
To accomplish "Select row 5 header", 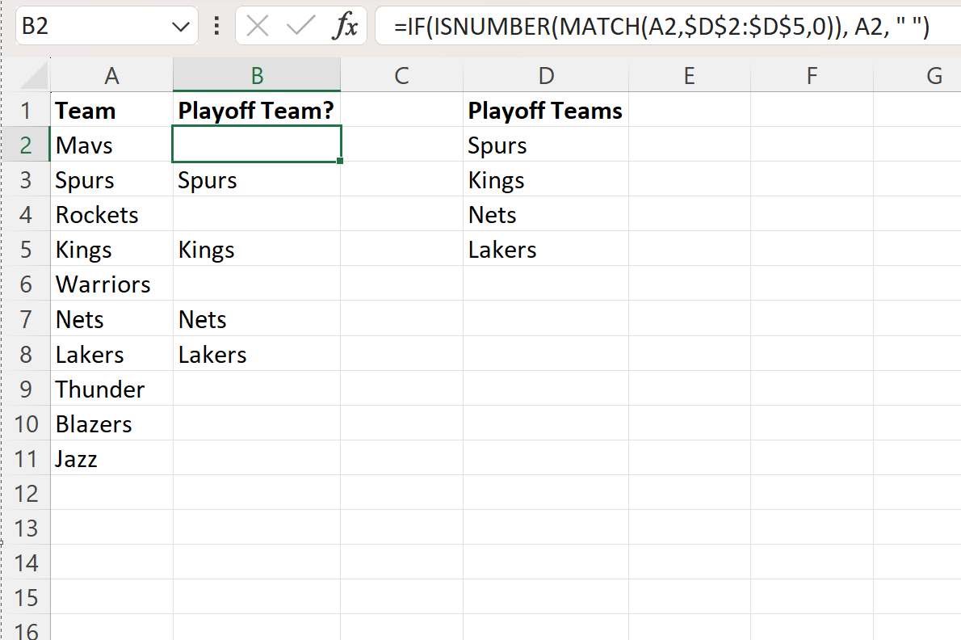I will click(26, 250).
